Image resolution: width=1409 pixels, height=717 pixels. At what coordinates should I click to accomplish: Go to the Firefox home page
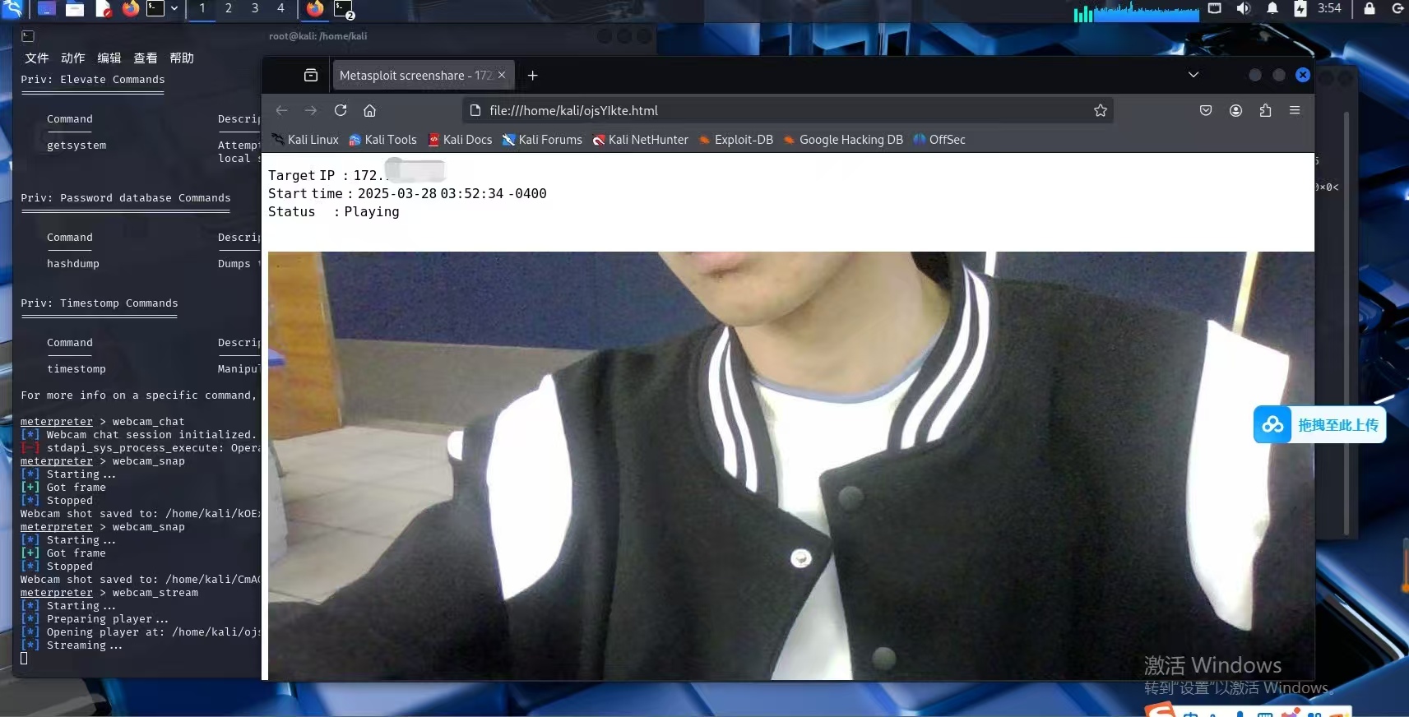tap(369, 110)
